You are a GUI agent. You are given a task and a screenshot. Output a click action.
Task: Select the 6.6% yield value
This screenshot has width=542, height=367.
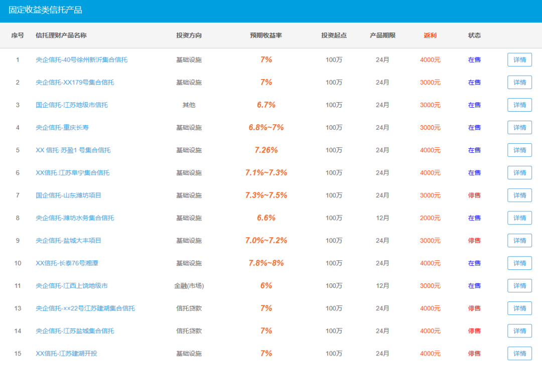coord(266,218)
